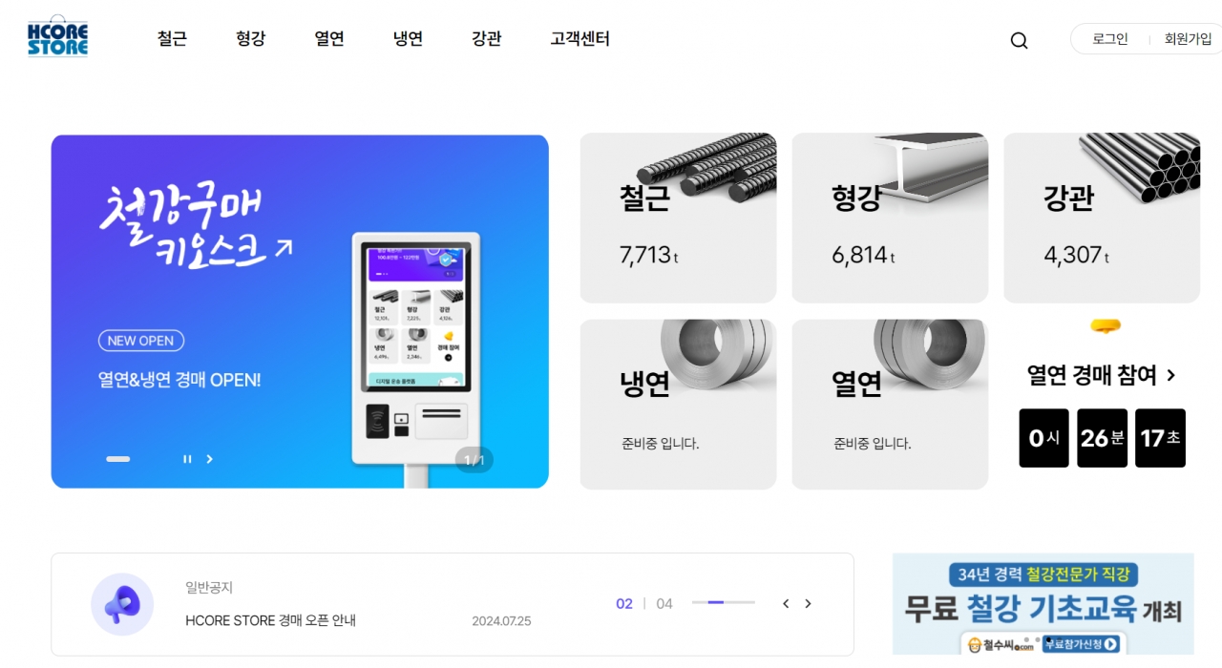
Task: Click the 회원가입 link
Action: click(1188, 39)
